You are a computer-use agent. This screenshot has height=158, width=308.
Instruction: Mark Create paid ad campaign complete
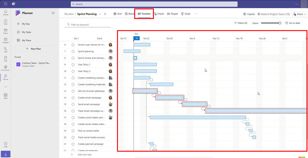[x=73, y=144]
